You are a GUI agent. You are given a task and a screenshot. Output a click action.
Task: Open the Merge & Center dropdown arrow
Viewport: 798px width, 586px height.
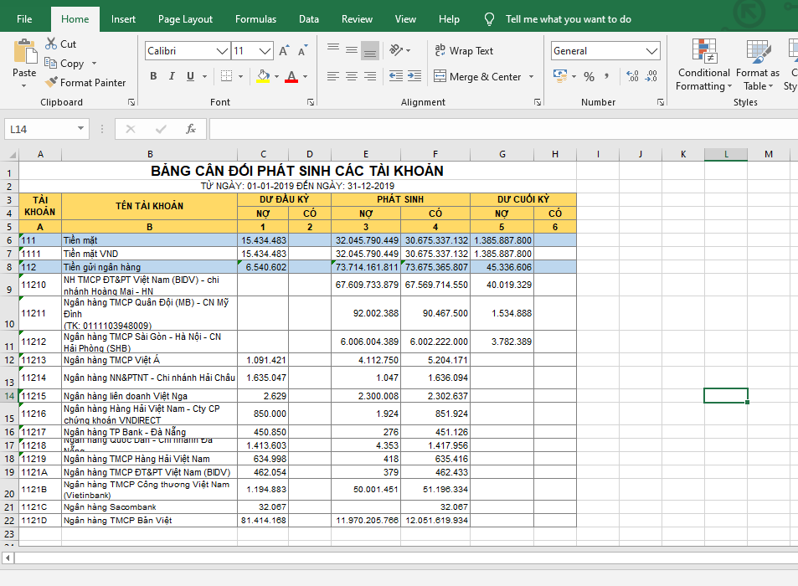[x=530, y=77]
